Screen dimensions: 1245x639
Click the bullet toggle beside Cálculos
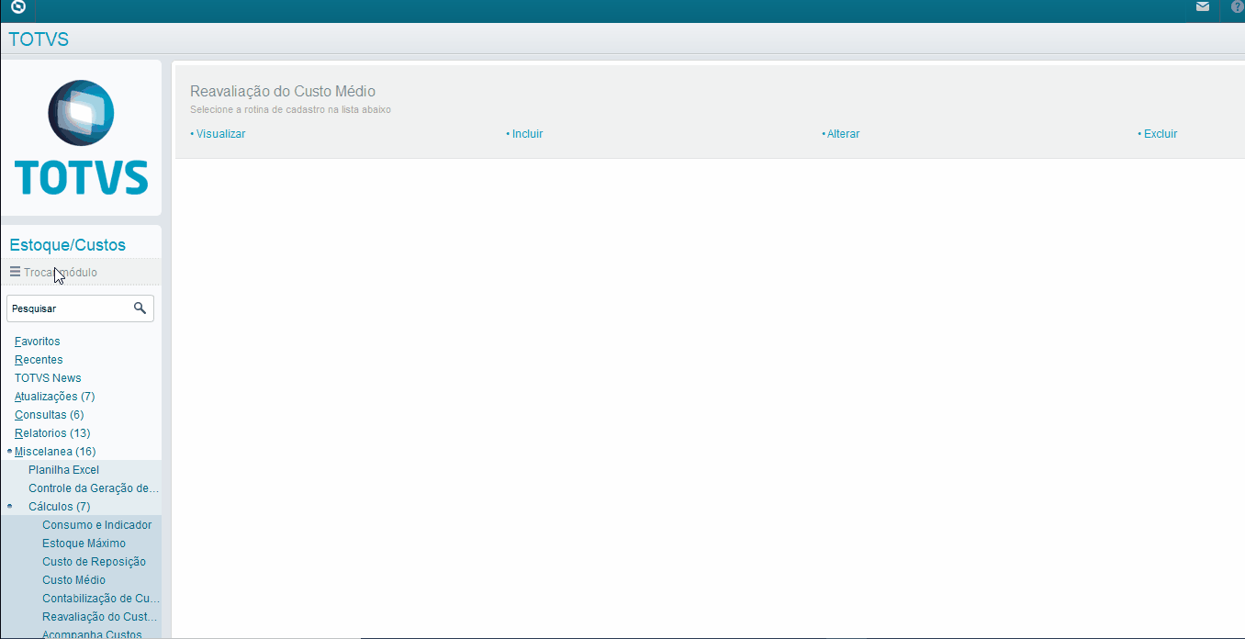coord(9,506)
